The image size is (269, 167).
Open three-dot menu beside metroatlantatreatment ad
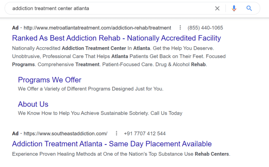180,27
